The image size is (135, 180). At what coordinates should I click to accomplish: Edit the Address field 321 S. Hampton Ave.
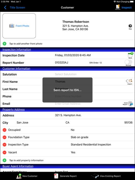pos(68,115)
